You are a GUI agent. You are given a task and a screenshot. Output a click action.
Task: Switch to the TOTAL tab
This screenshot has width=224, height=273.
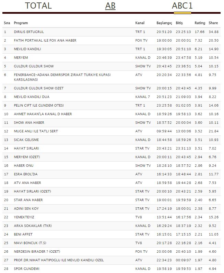pos(38,6)
